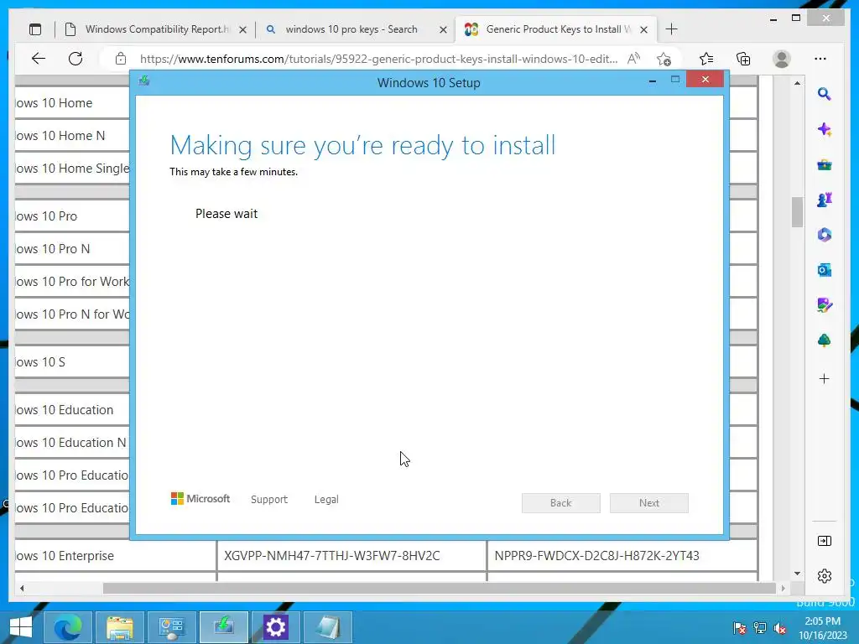Viewport: 859px width, 644px height.
Task: Click the page scroll up arrow
Action: pyautogui.click(x=797, y=83)
